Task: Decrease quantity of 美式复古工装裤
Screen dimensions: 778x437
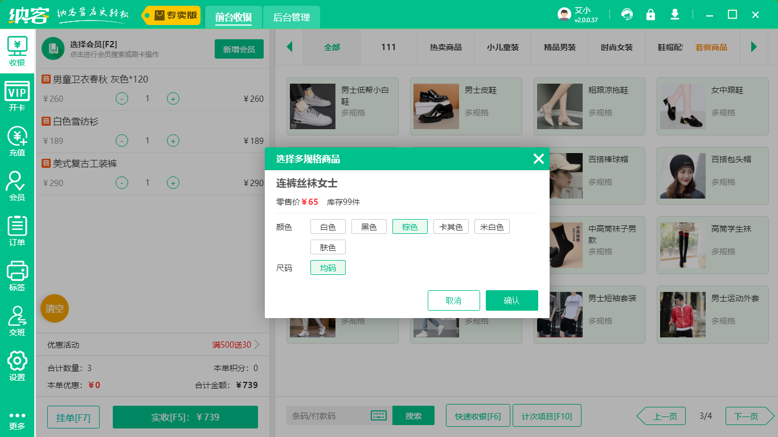Action: pyautogui.click(x=122, y=183)
